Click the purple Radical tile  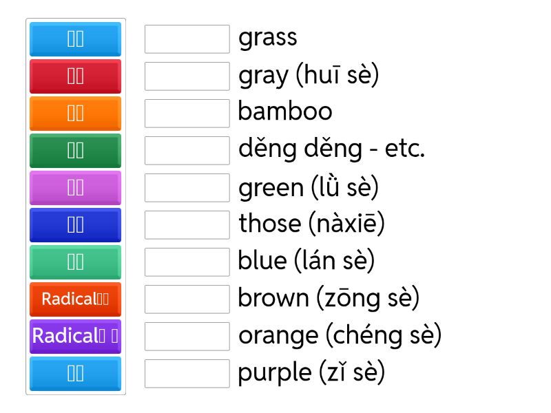(x=75, y=336)
